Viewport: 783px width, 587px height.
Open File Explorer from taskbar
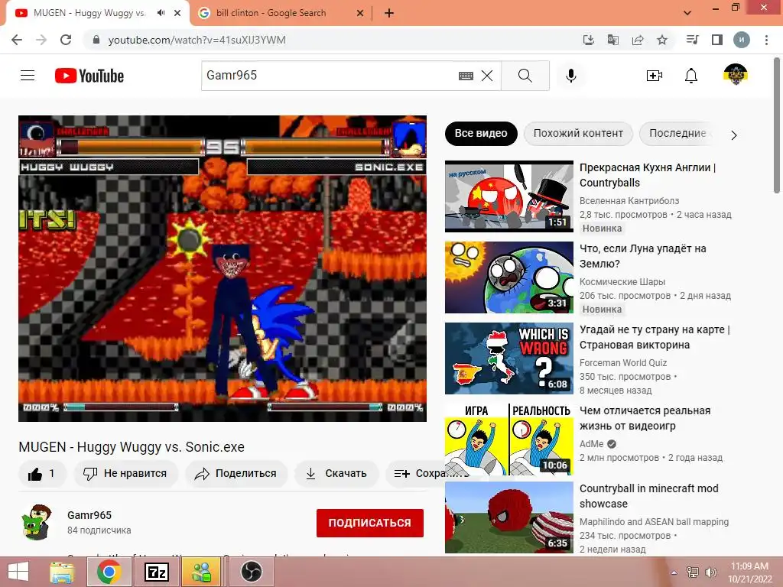tap(62, 572)
